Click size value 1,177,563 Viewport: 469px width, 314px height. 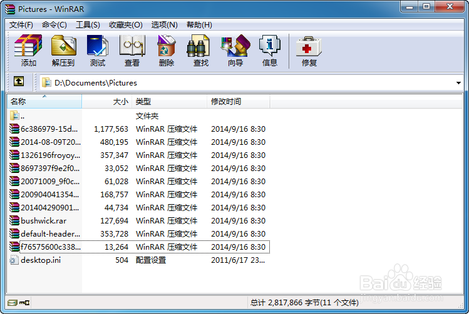[x=111, y=129]
